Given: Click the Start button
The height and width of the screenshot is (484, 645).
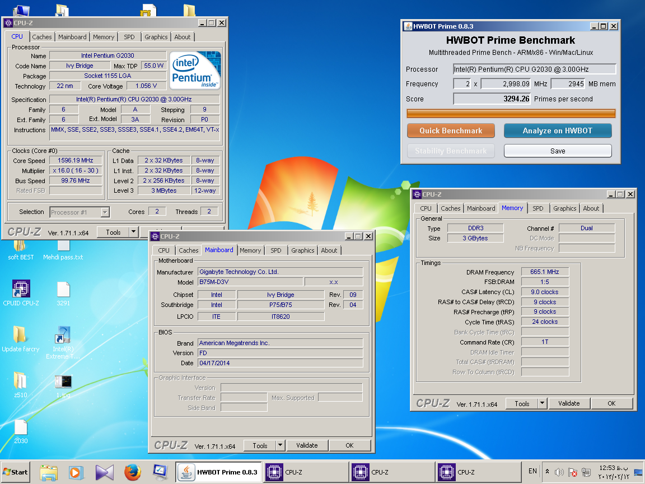Looking at the screenshot, I should point(15,472).
